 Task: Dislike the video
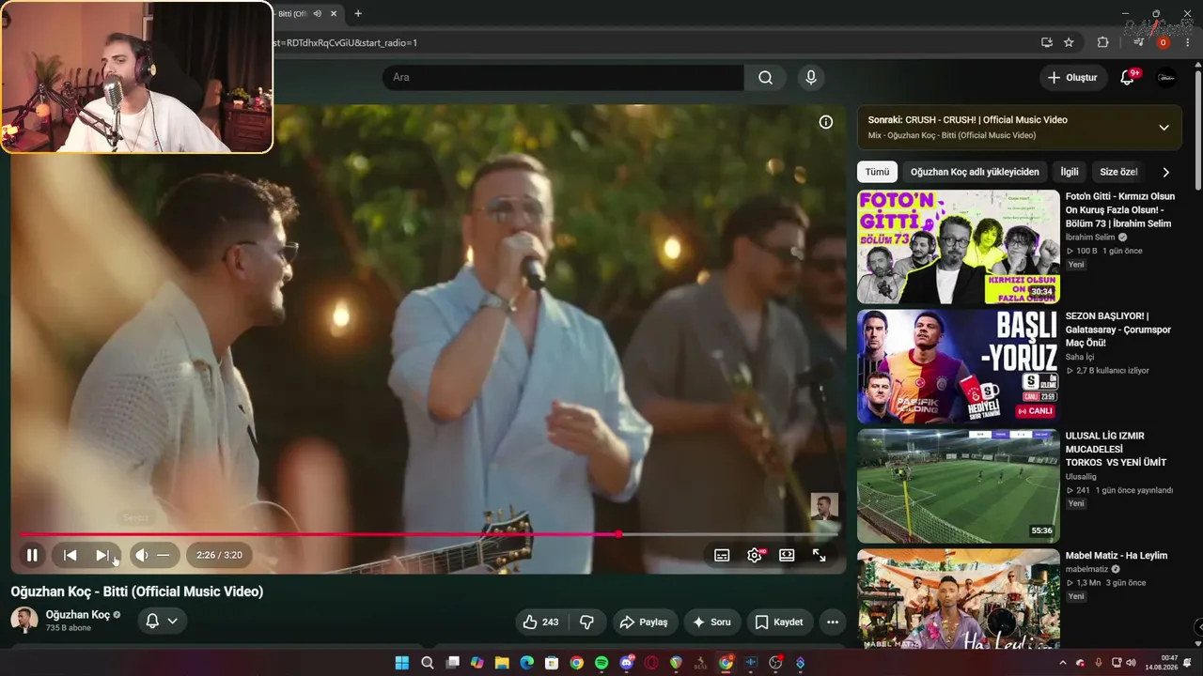587,622
